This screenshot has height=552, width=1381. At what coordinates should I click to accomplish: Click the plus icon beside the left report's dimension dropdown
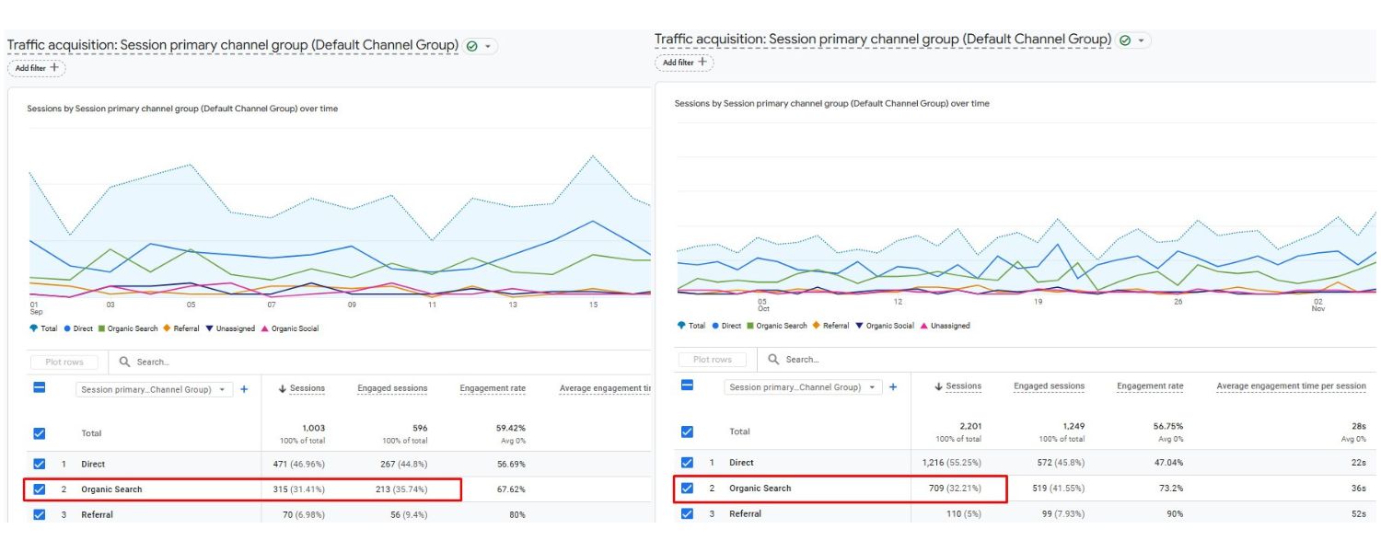click(x=244, y=389)
